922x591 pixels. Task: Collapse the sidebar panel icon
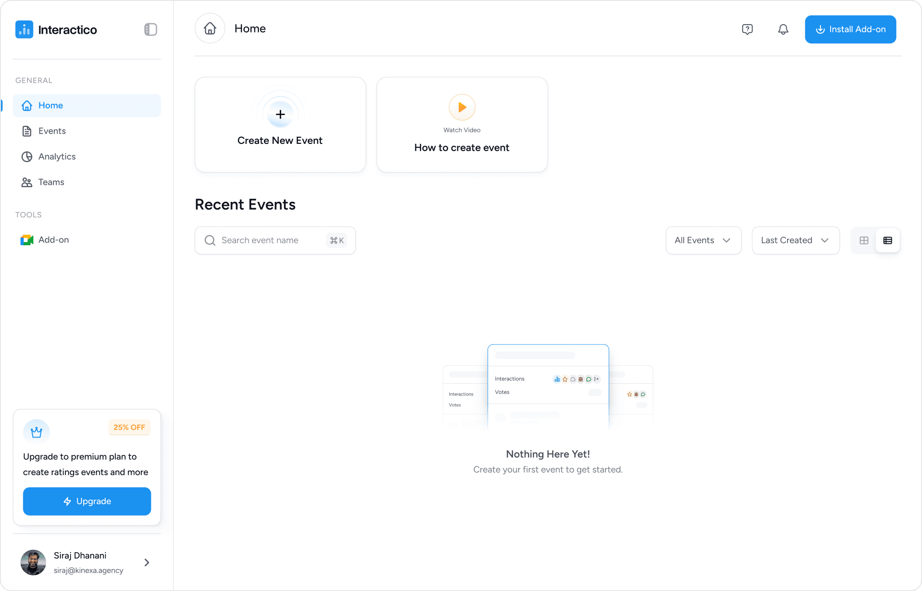tap(150, 30)
